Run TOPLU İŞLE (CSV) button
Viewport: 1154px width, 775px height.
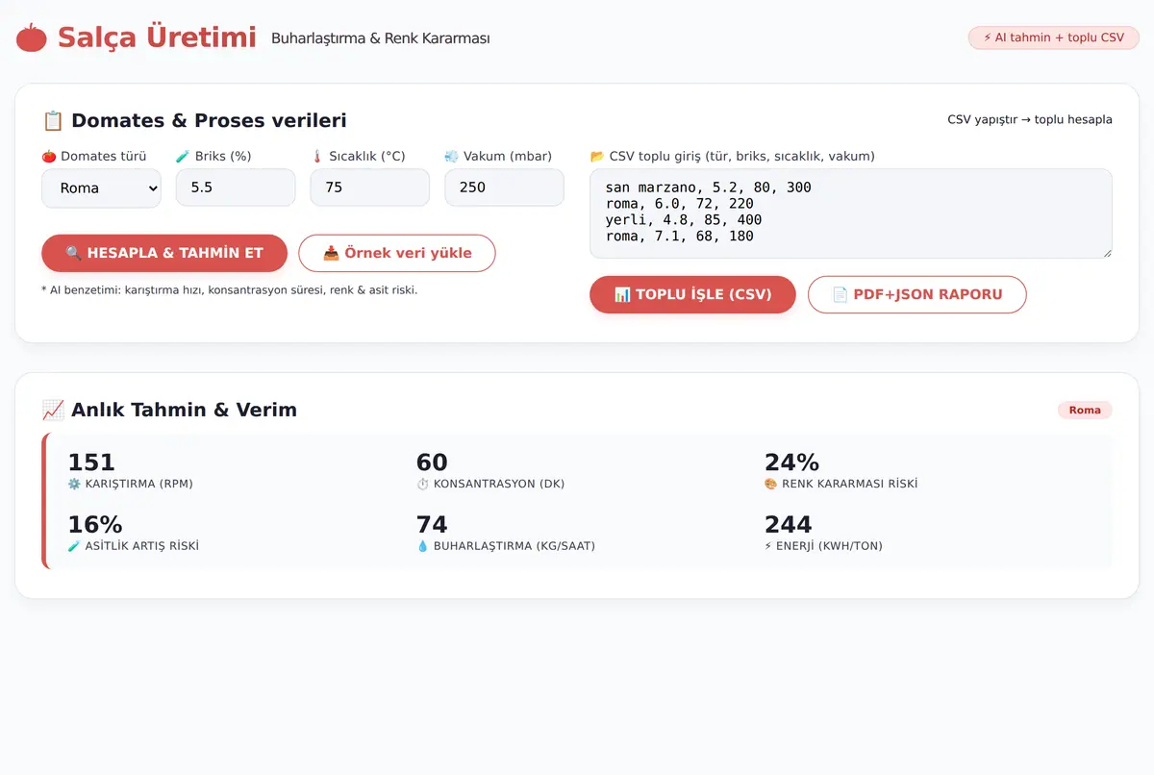point(692,294)
